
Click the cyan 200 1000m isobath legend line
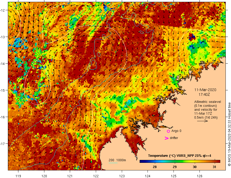click(113, 163)
